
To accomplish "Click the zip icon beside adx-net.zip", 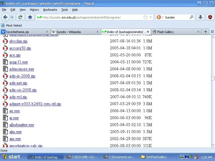I will [x=5, y=83].
